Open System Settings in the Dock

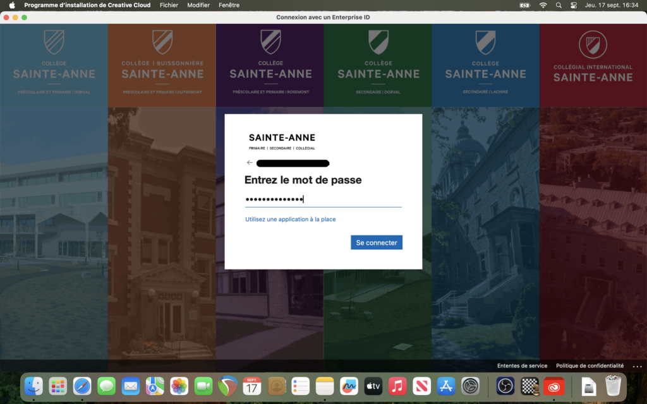point(470,386)
